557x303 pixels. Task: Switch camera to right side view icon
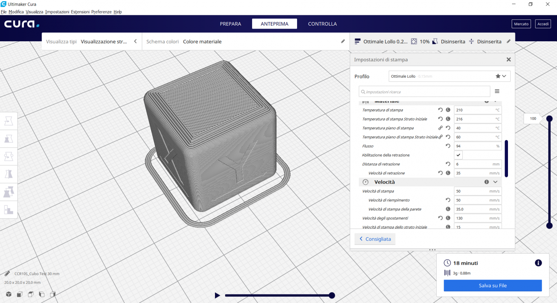pyautogui.click(x=53, y=294)
